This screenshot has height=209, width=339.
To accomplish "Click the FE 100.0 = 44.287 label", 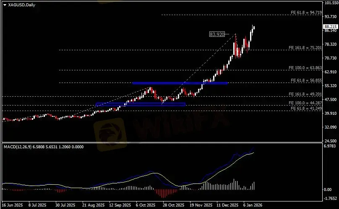I will click(305, 103).
